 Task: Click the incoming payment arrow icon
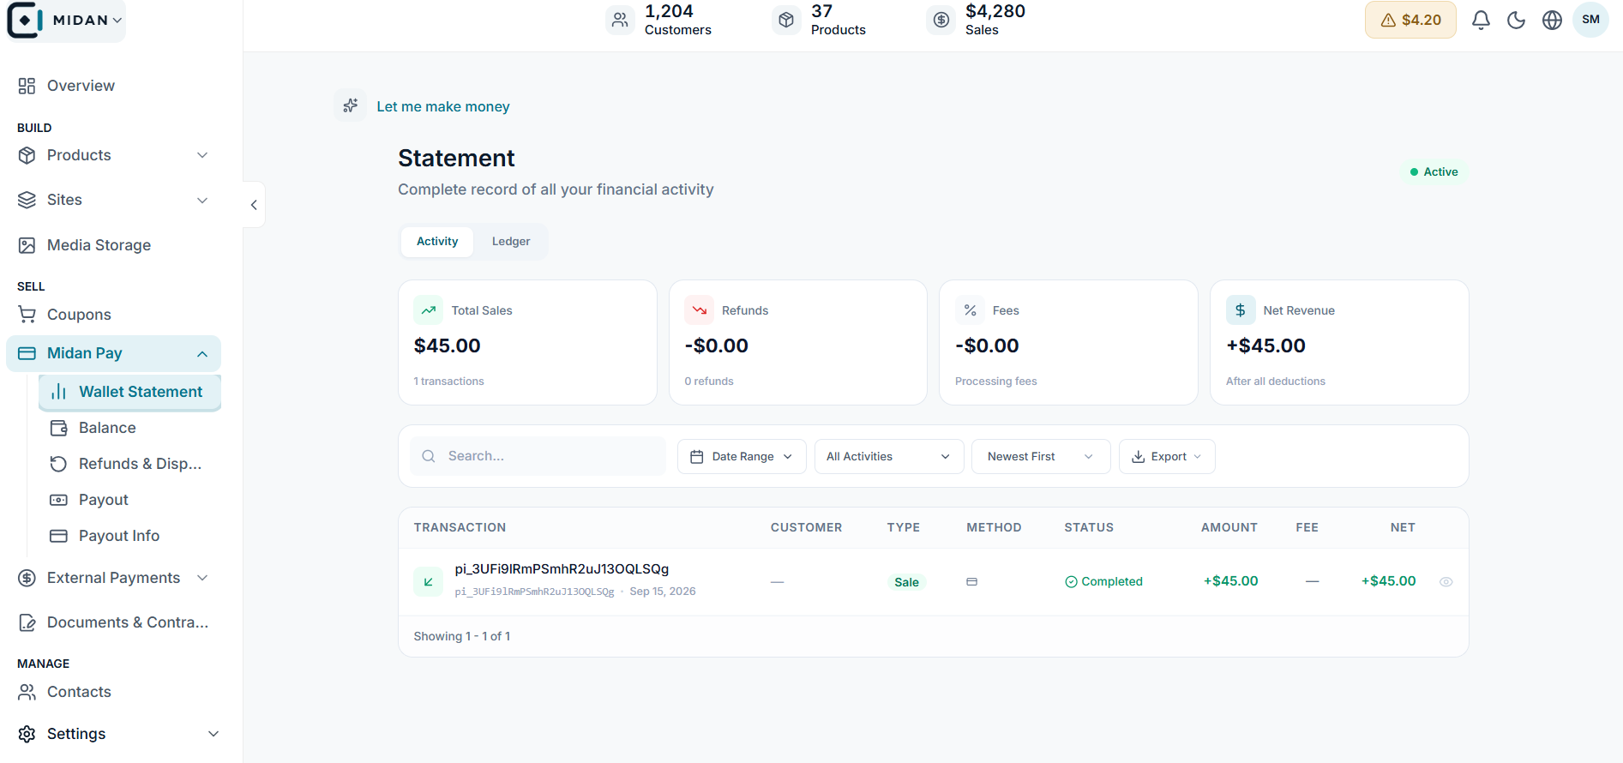click(429, 581)
